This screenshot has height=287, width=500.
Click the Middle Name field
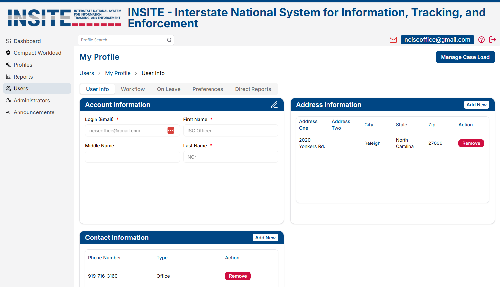coord(132,157)
